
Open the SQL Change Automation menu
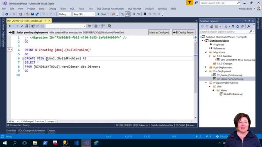pos(110,9)
